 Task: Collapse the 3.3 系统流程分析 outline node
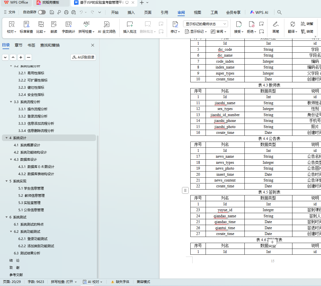11,102
